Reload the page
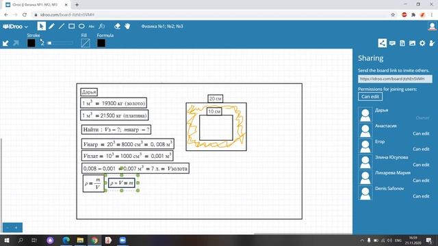Image resolution: width=438 pixels, height=246 pixels. point(25,15)
